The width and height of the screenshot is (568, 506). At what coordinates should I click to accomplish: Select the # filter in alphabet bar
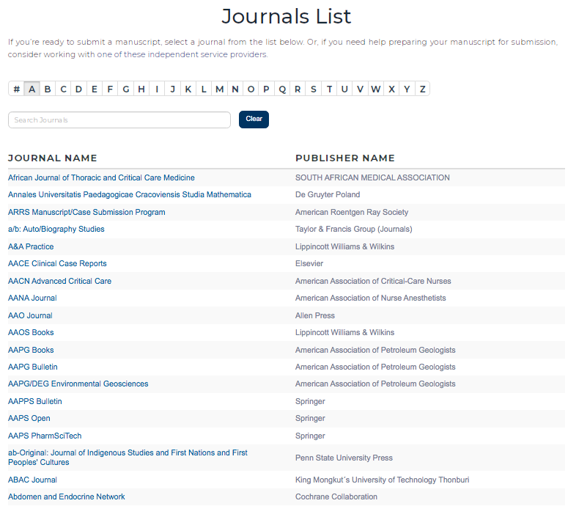16,89
